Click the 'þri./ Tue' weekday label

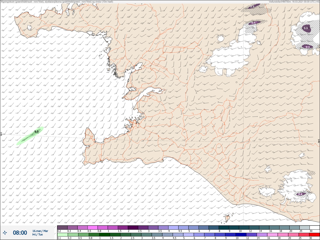pyautogui.click(x=37, y=235)
